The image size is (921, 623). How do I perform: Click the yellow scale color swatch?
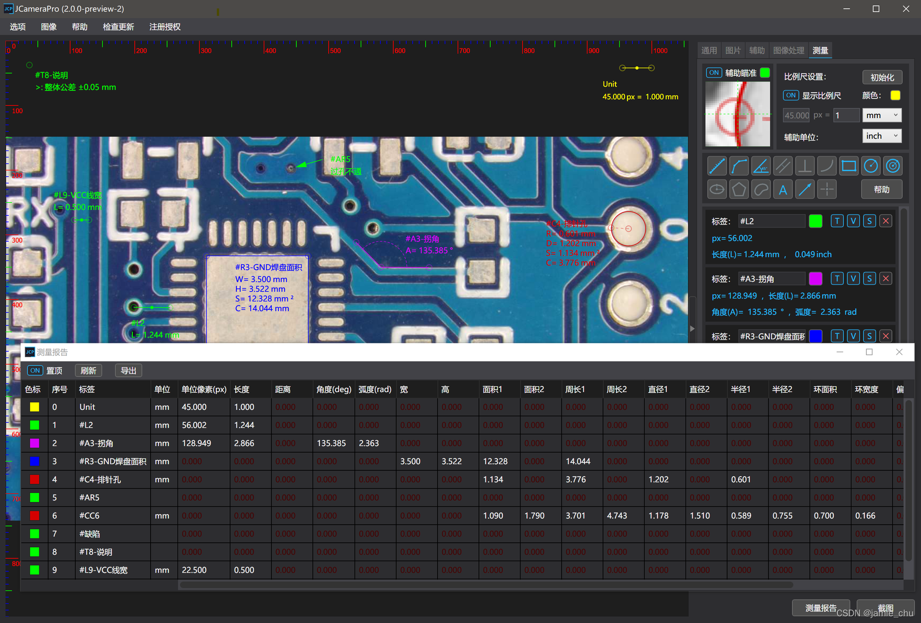[895, 96]
